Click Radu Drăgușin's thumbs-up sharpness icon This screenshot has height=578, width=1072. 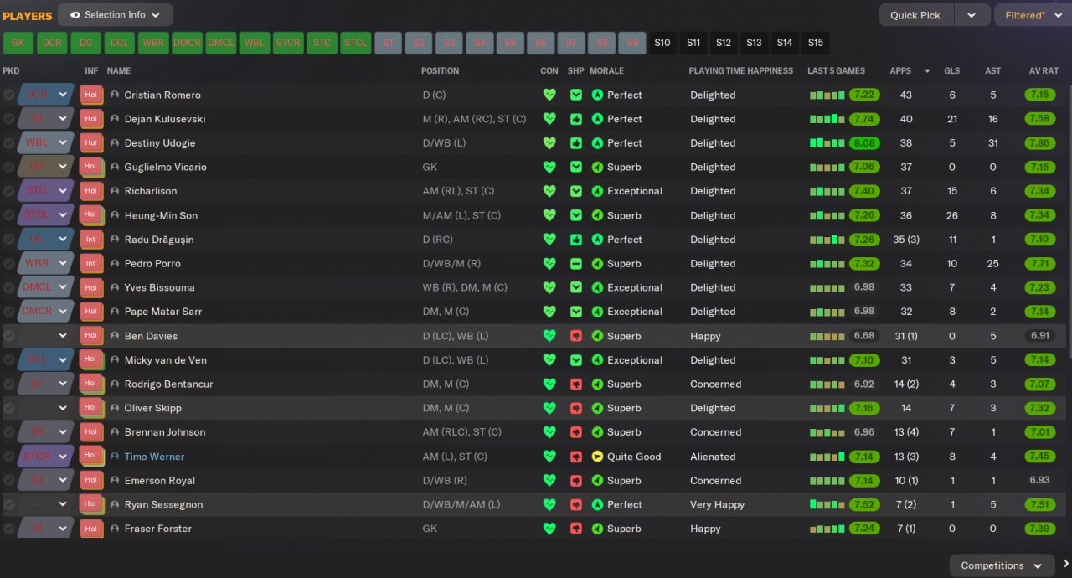pyautogui.click(x=576, y=240)
